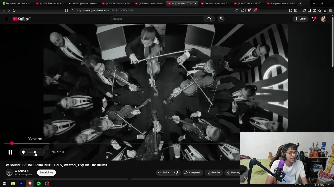334x187 pixels.
Task: Open the account avatar menu
Action: pos(323,19)
